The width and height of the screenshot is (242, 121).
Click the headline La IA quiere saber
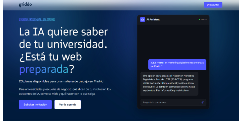(63, 32)
